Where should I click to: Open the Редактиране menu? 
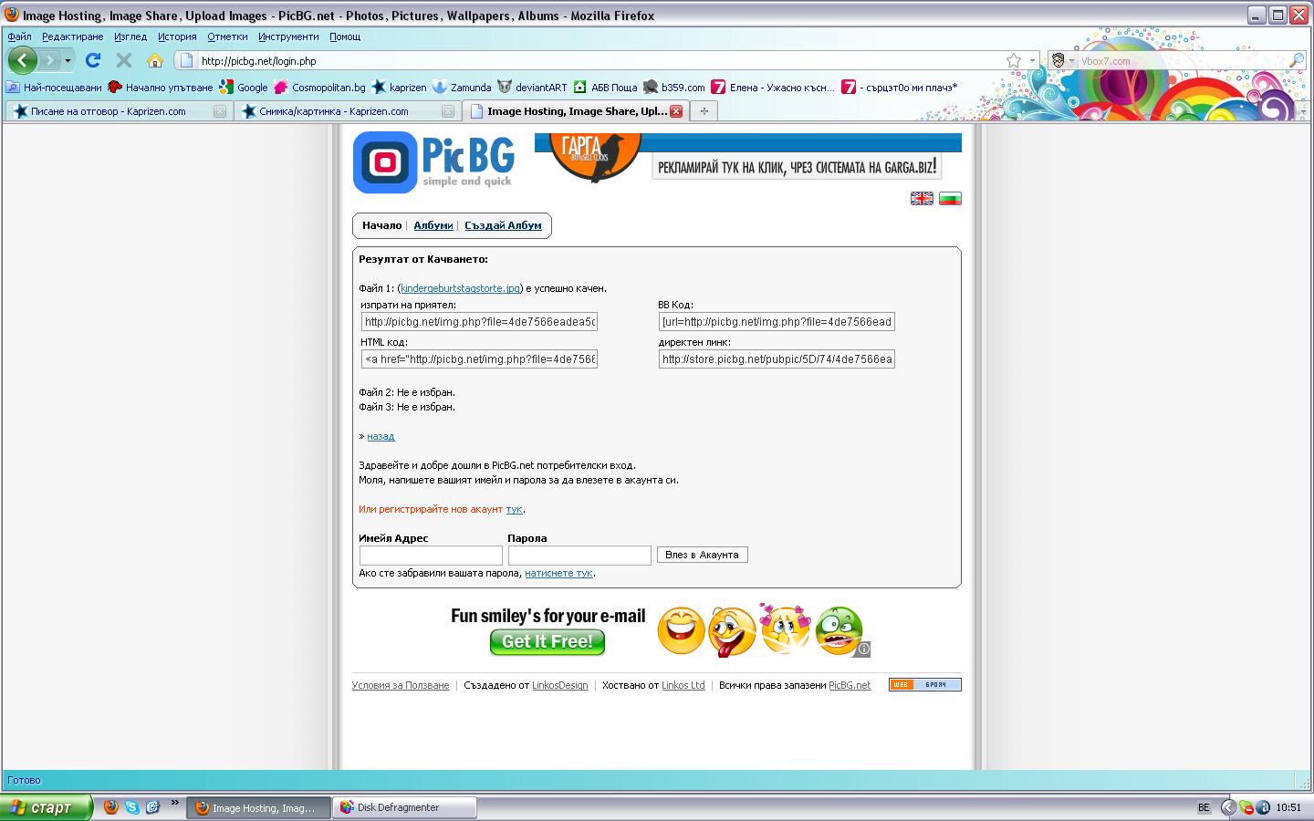72,36
